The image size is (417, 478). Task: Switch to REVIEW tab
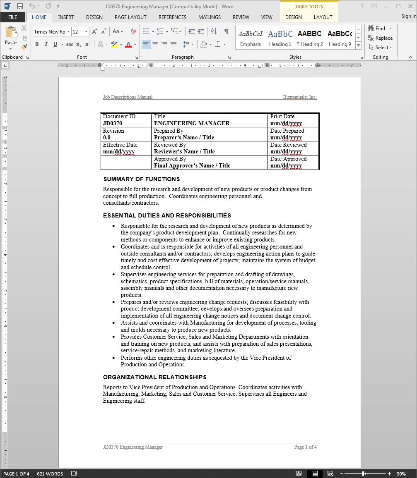241,17
